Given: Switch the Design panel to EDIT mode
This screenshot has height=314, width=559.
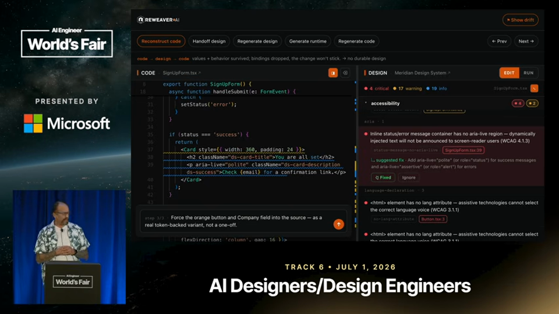Looking at the screenshot, I should 509,73.
